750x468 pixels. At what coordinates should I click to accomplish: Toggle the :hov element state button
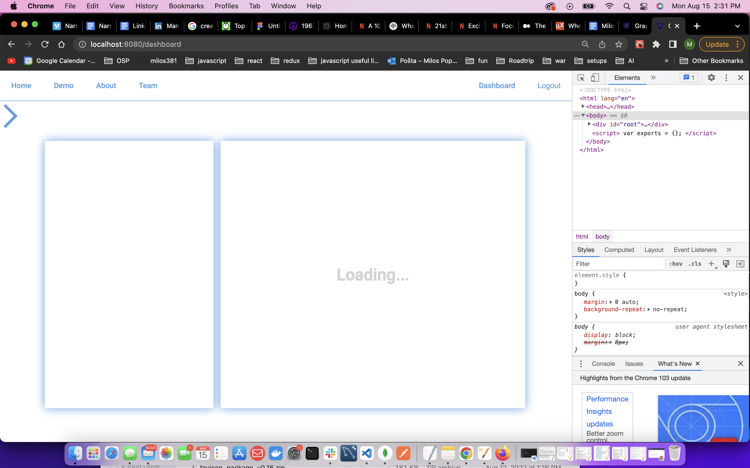click(676, 264)
